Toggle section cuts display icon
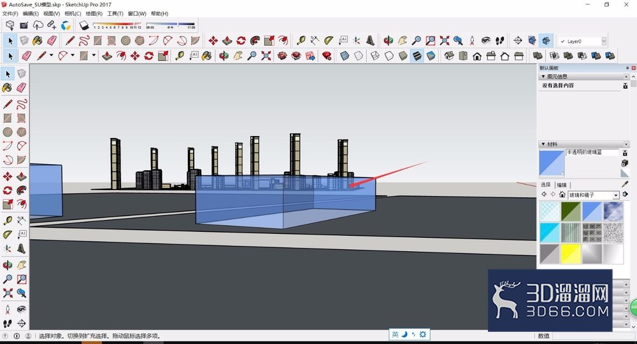Viewport: 637px width, 344px height. (x=546, y=41)
